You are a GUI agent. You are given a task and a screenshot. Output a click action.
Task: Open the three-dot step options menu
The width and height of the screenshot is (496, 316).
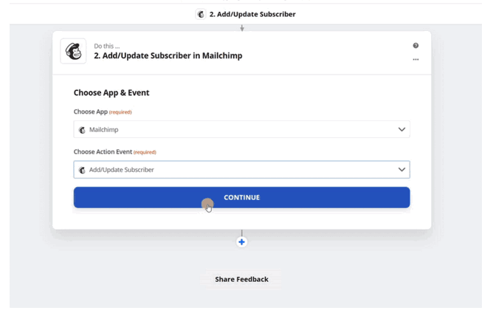point(416,59)
